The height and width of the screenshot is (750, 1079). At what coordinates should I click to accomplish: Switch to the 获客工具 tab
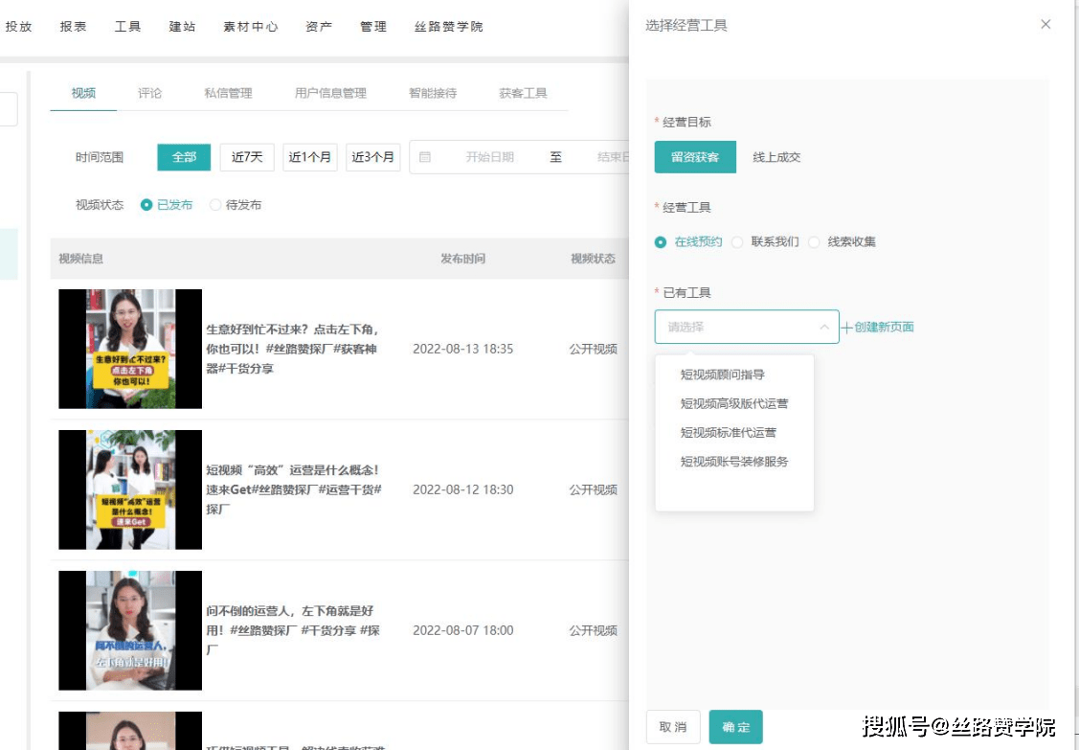pos(523,93)
